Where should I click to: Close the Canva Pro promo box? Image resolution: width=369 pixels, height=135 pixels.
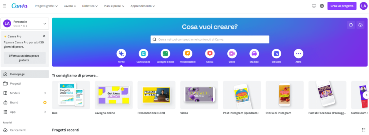tap(44, 36)
